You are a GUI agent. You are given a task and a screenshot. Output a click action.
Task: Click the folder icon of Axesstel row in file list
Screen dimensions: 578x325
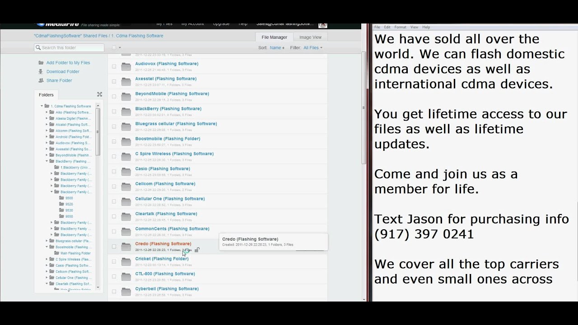(126, 82)
